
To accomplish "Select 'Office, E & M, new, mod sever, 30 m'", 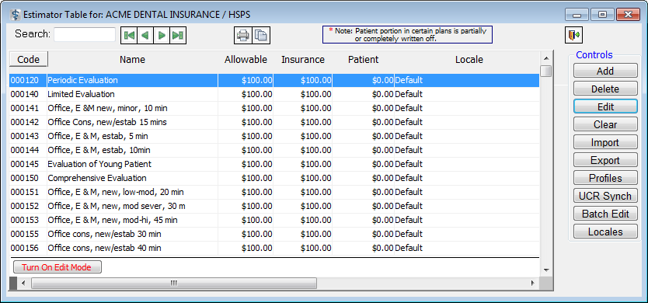I will [274, 206].
